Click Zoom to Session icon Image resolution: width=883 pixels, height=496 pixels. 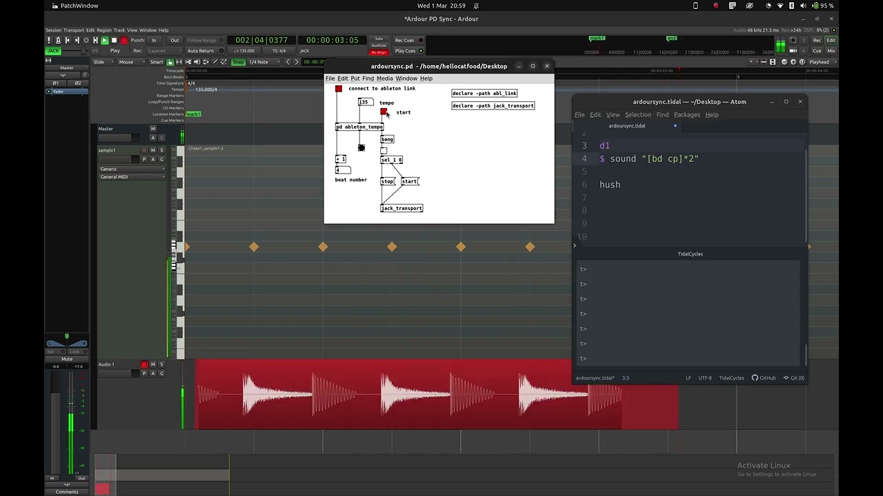802,62
